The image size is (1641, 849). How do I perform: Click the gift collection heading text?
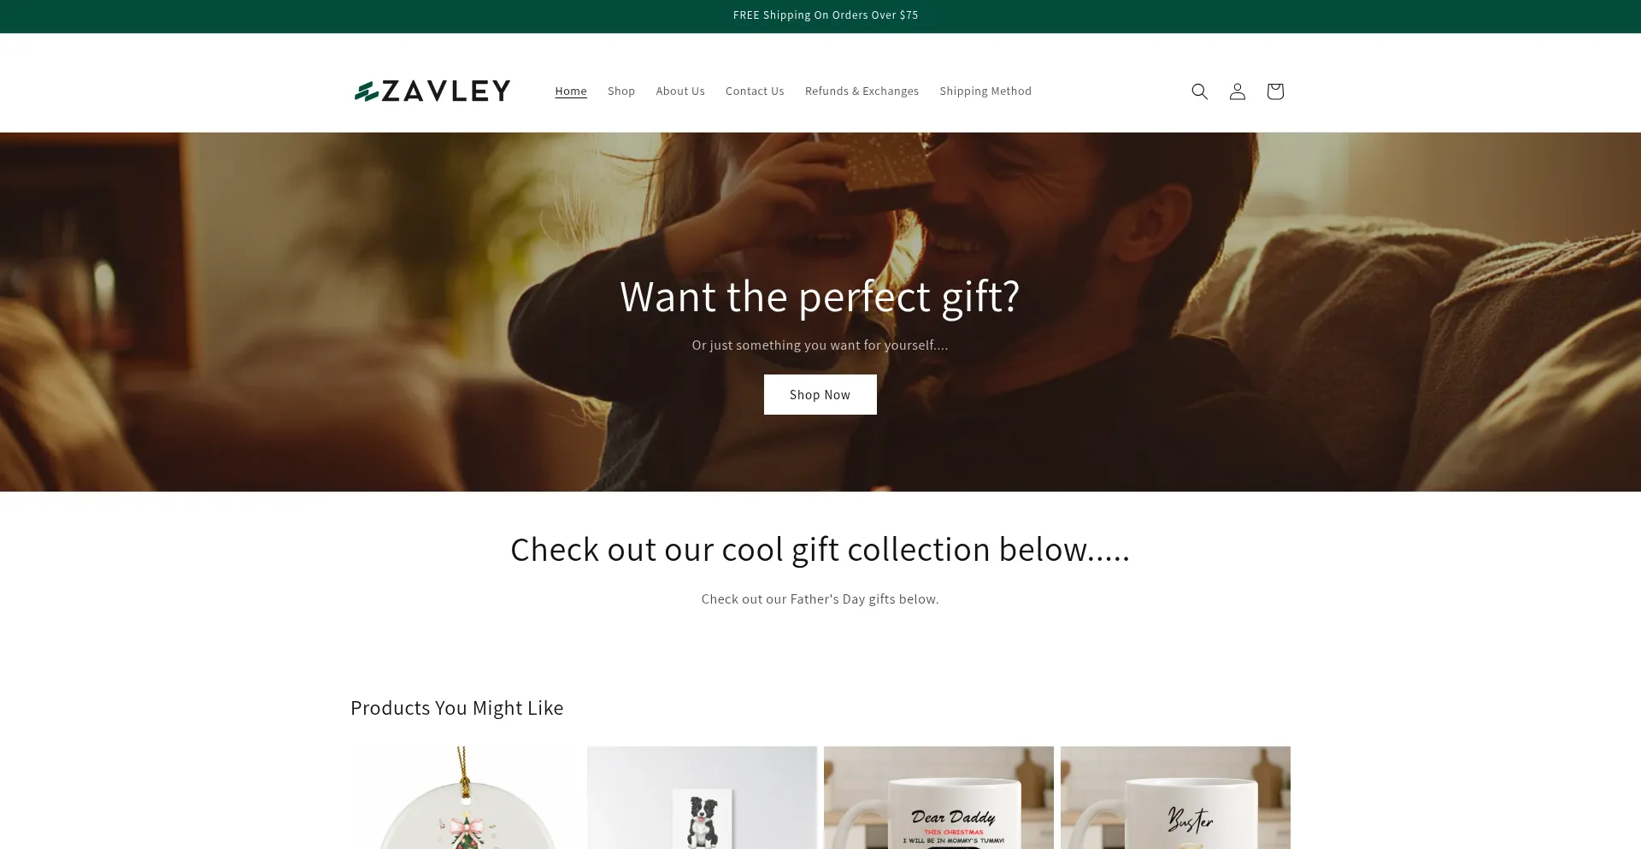820,549
